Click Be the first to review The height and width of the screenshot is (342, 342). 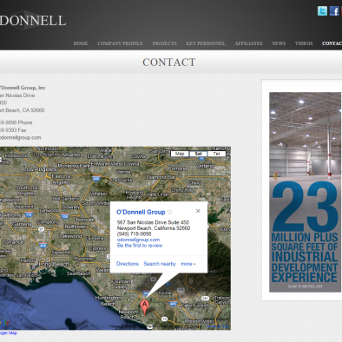point(140,246)
